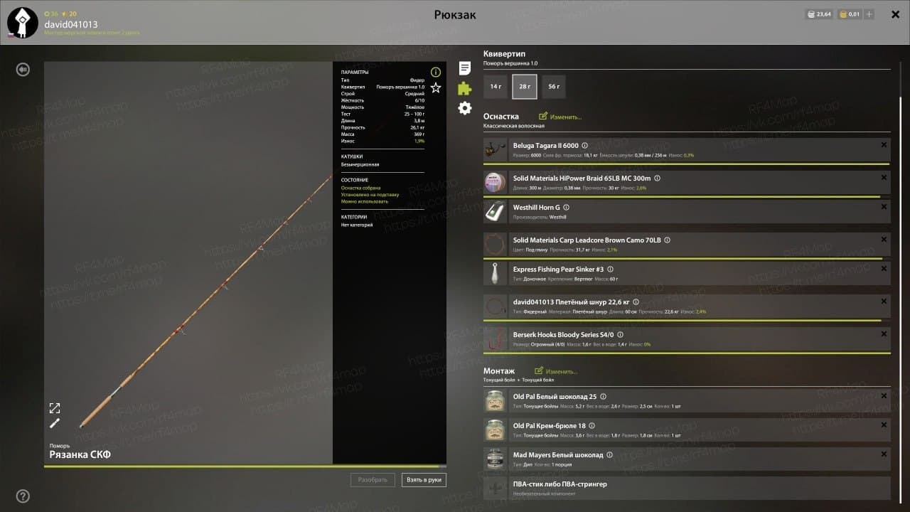Screen dimensions: 910x512
Task: Click Изменить next to Оснастка
Action: [x=560, y=117]
